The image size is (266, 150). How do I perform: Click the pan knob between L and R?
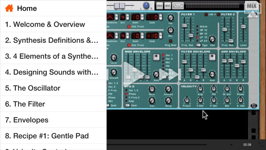point(146,5)
